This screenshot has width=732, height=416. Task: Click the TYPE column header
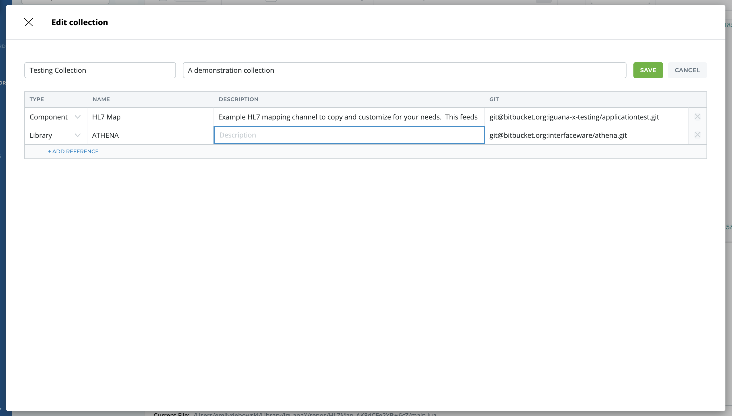pyautogui.click(x=37, y=99)
